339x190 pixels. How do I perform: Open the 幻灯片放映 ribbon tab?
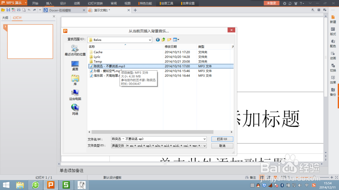(95, 3)
